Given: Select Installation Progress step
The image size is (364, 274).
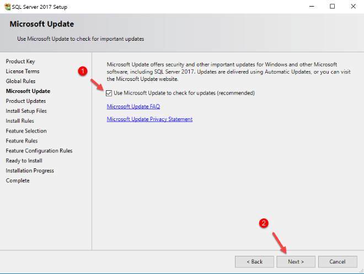Looking at the screenshot, I should coord(30,170).
